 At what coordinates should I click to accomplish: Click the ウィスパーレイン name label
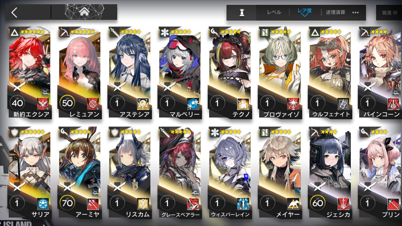pyautogui.click(x=231, y=215)
